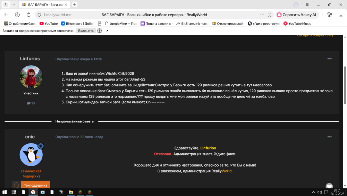Open the unlabeled document-icon bookmark
347x196 pixels.
tap(100, 24)
